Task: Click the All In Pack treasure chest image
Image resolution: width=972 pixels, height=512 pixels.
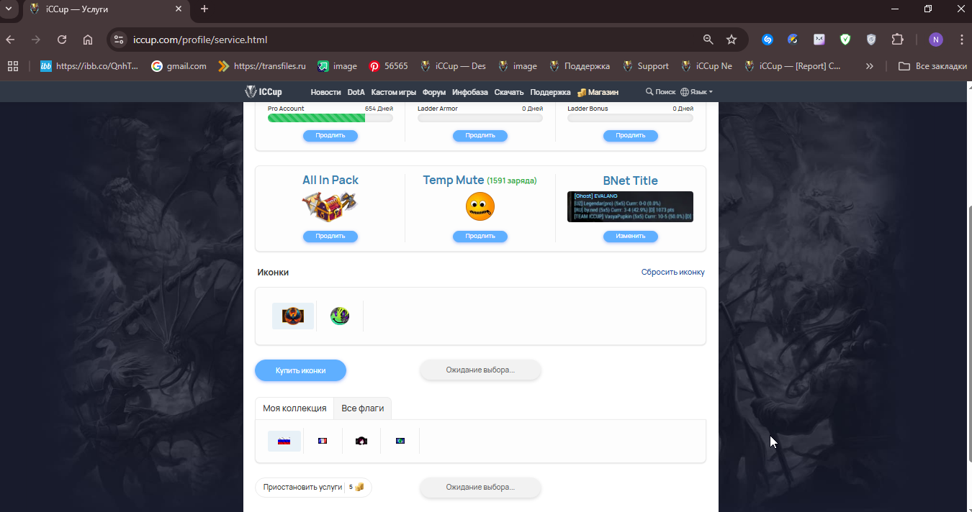Action: point(330,207)
